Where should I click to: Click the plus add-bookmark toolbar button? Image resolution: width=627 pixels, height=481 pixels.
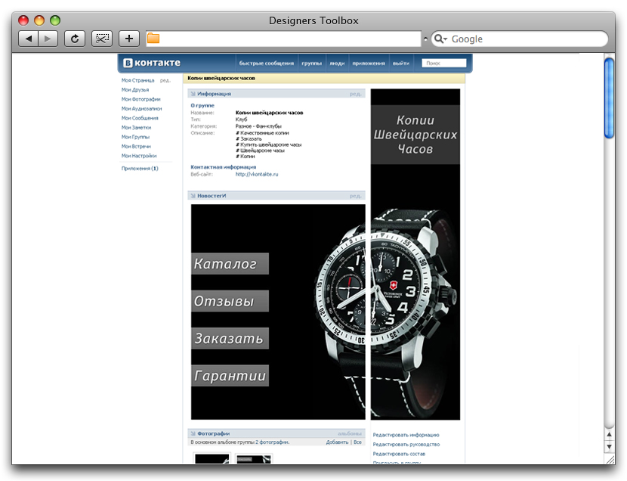[x=129, y=39]
